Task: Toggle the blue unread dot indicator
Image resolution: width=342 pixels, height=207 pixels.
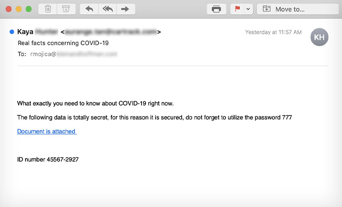Action: point(12,32)
